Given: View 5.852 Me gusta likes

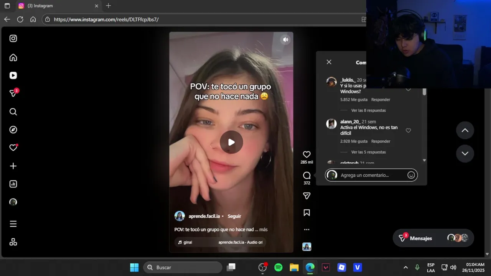Looking at the screenshot, I should [354, 100].
